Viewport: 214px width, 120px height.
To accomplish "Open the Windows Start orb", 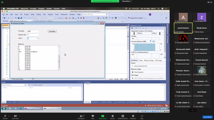I will (4, 108).
